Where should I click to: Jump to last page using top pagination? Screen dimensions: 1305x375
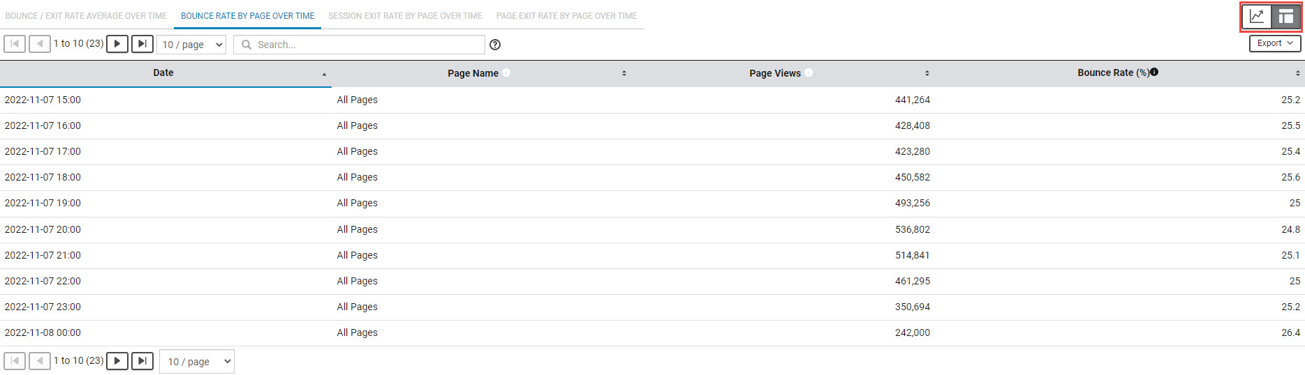pyautogui.click(x=142, y=44)
